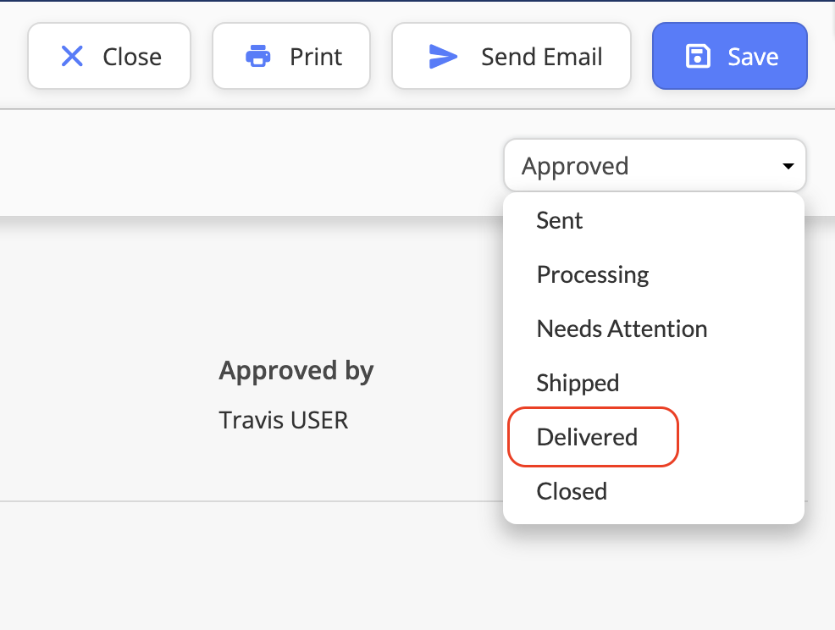
Task: Click the Travis USER name
Action: (x=284, y=420)
